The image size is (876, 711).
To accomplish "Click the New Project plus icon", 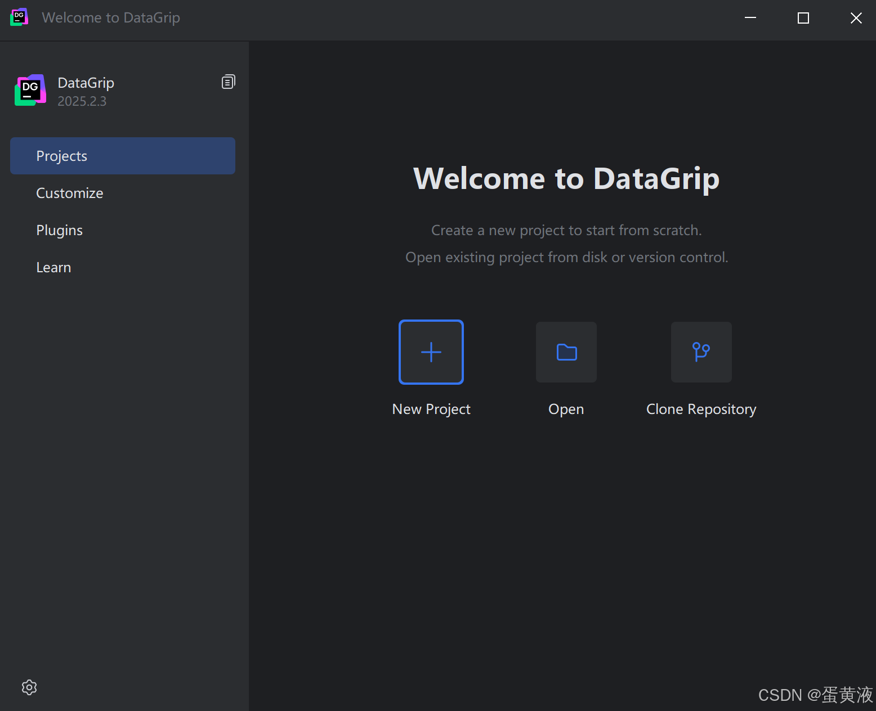I will click(431, 352).
